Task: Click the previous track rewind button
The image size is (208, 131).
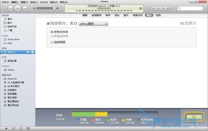Action: [x=11, y=8]
